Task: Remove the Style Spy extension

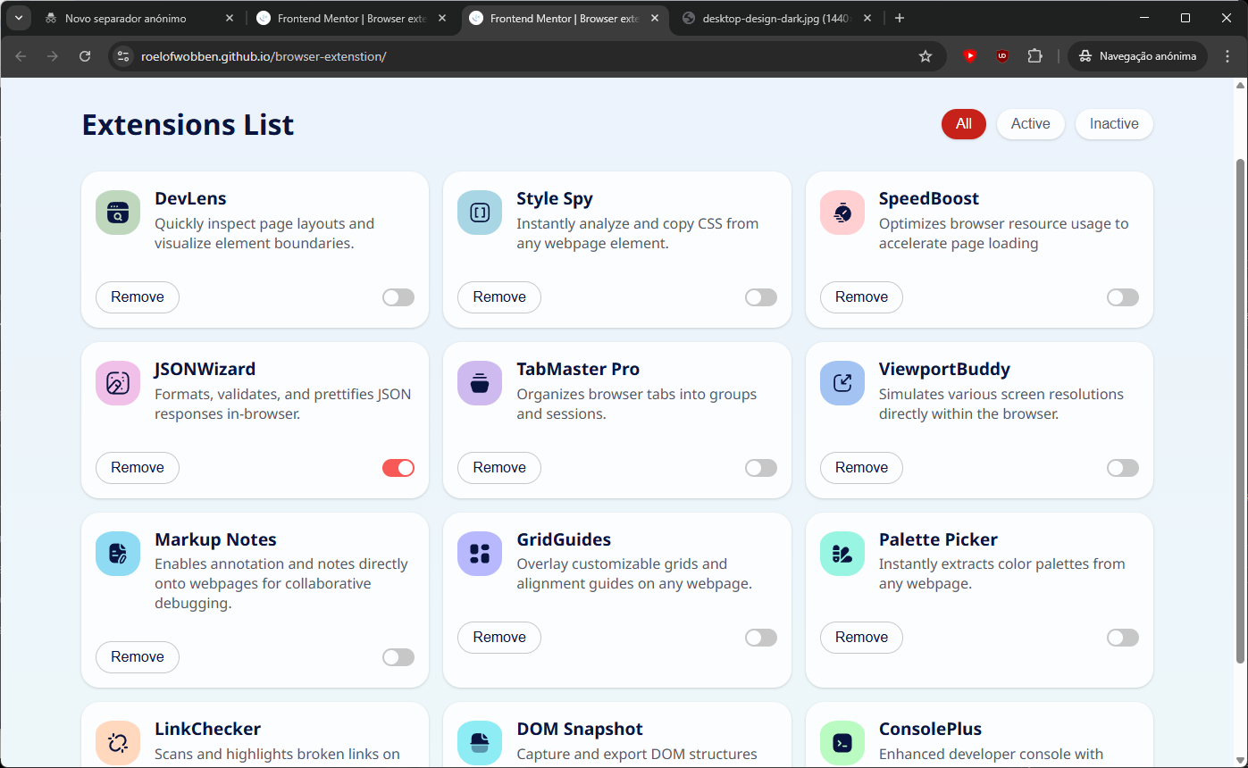Action: coord(499,297)
